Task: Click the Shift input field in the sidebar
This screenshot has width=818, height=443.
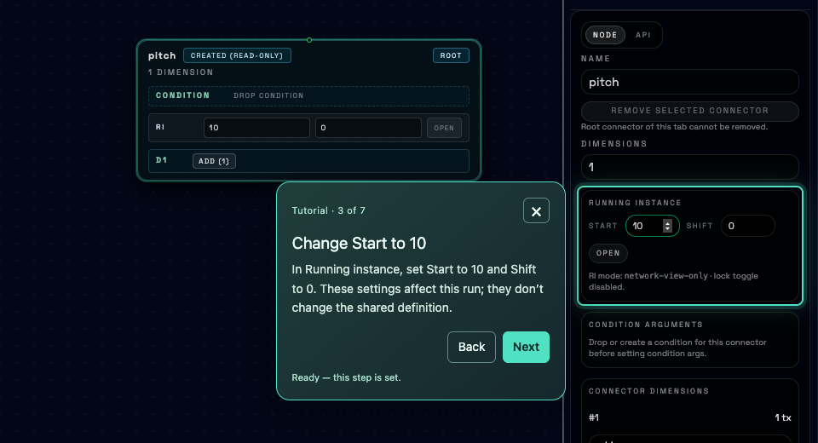Action: point(747,226)
